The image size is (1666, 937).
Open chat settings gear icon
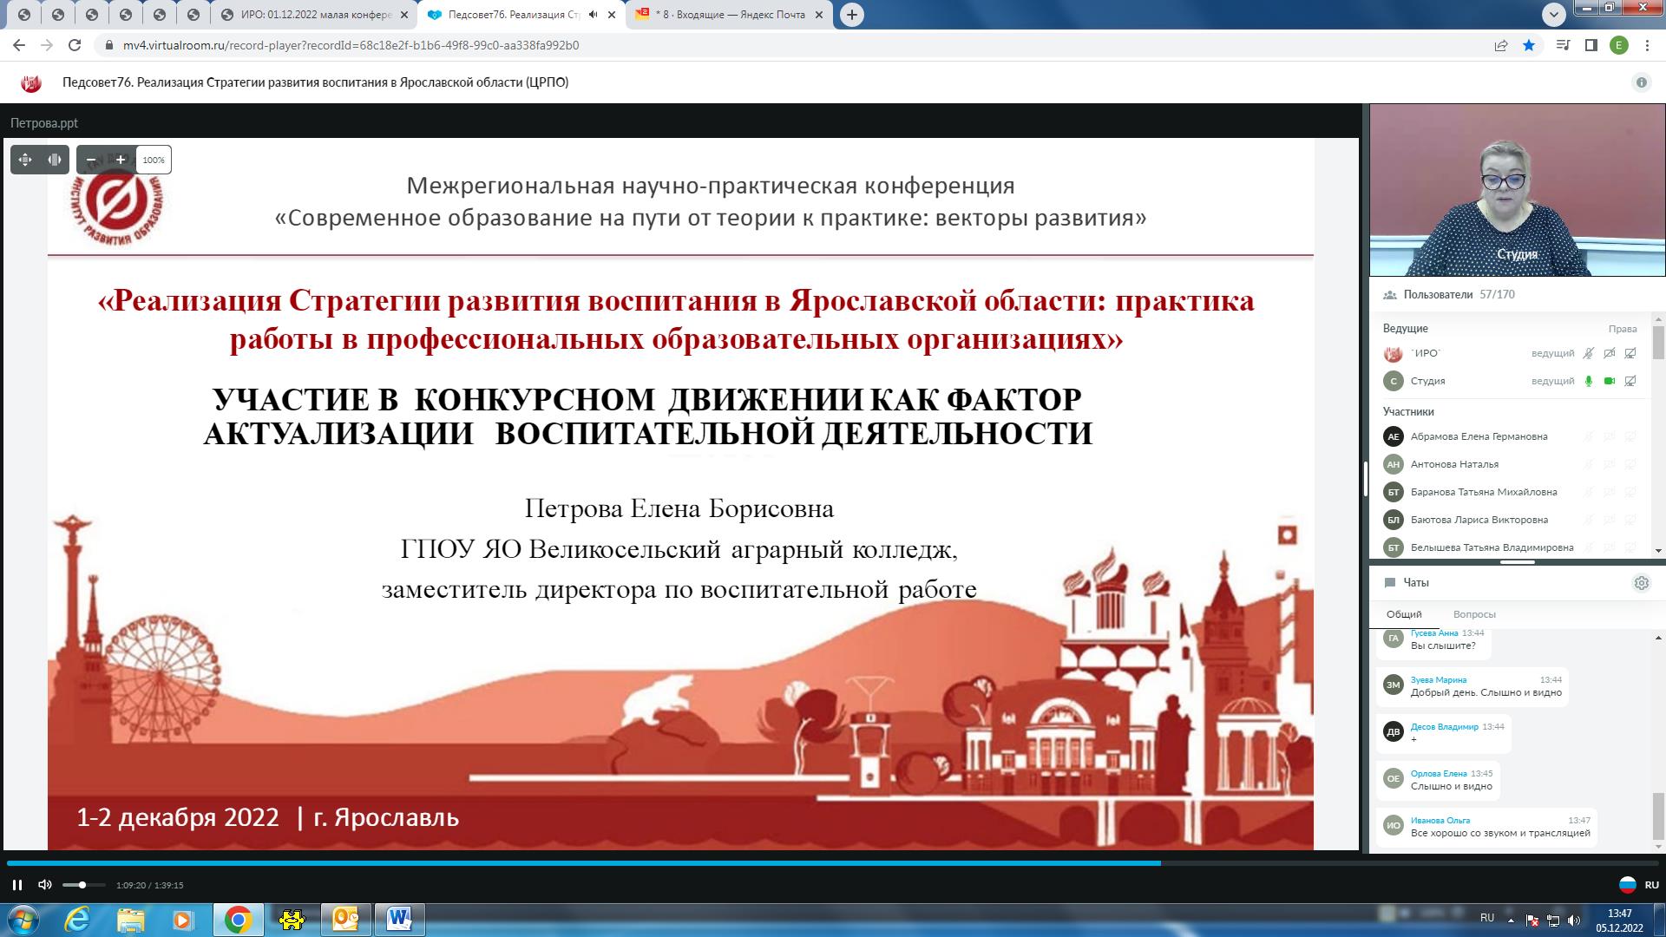(1641, 583)
